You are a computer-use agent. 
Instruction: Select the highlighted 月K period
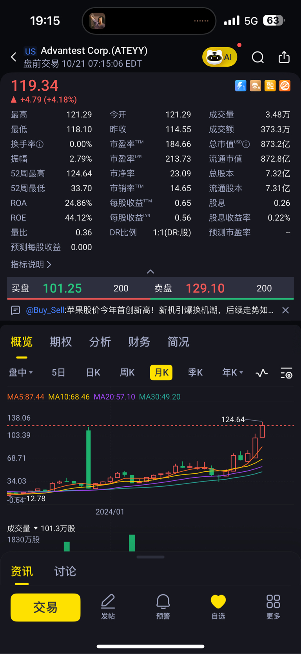[x=161, y=372]
